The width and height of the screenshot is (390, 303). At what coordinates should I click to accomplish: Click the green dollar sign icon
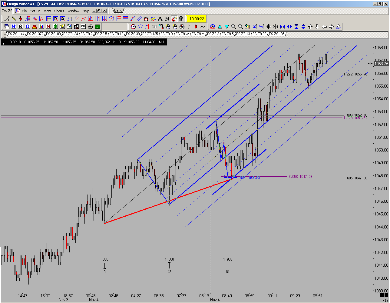click(55, 27)
